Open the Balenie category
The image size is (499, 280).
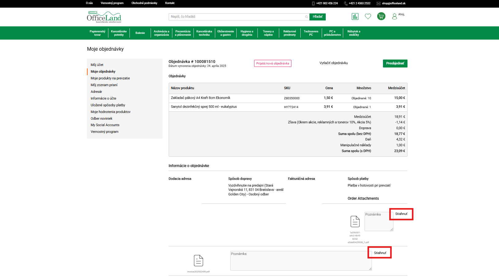pos(140,33)
